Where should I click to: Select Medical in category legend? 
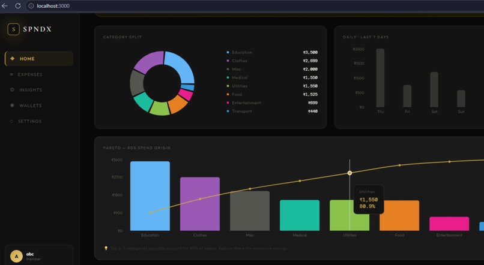[240, 78]
